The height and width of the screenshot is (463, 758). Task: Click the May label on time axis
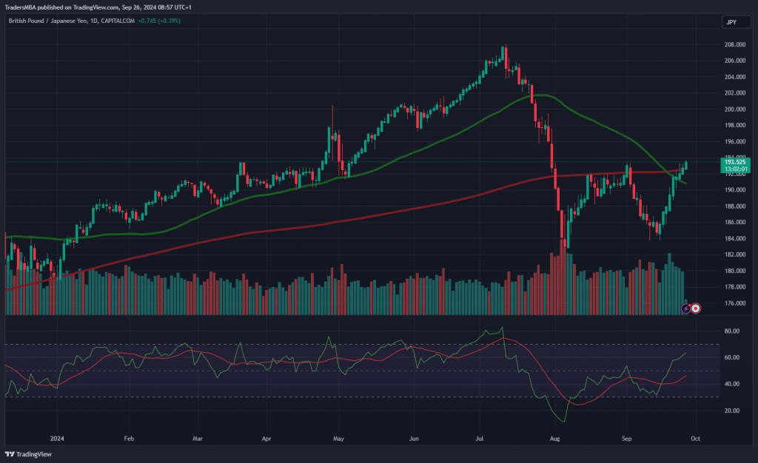point(340,438)
